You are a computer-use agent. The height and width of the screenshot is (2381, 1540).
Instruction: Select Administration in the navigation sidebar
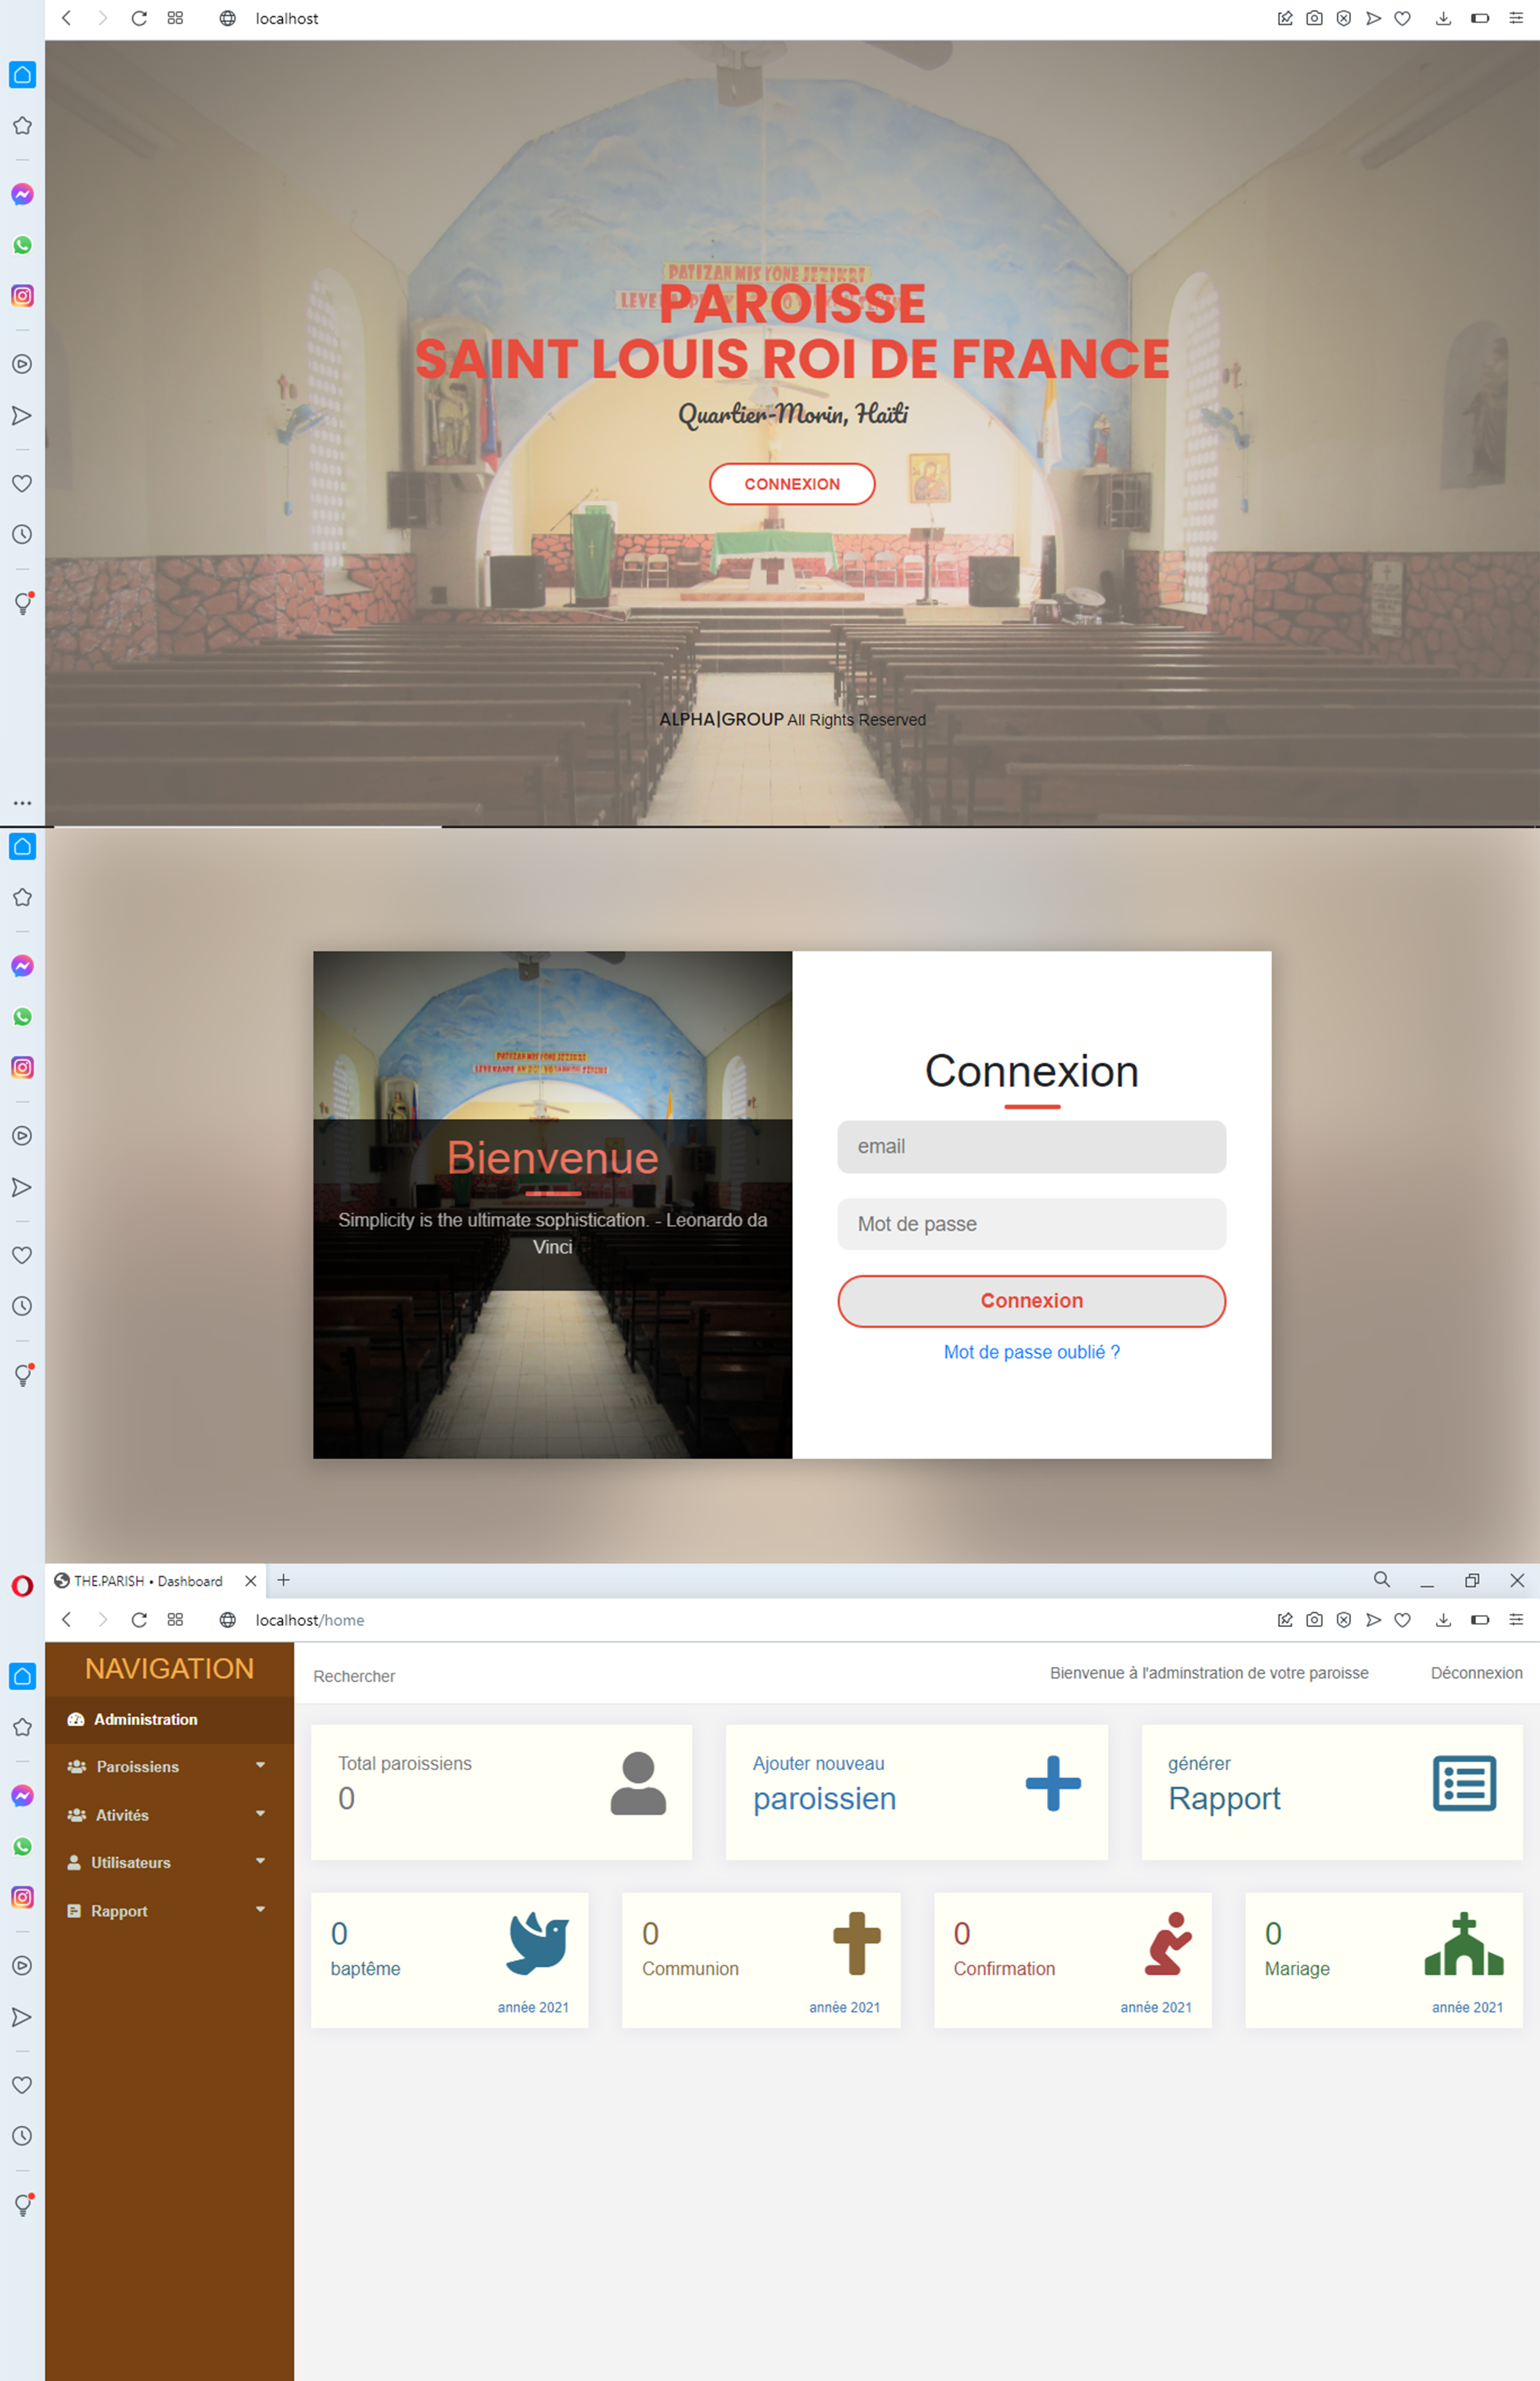[146, 1720]
